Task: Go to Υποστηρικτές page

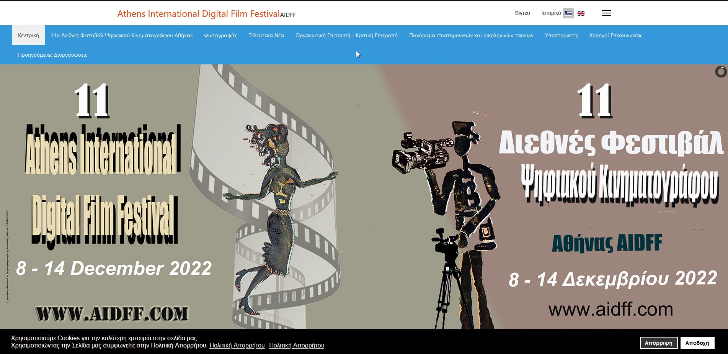Action: click(562, 35)
